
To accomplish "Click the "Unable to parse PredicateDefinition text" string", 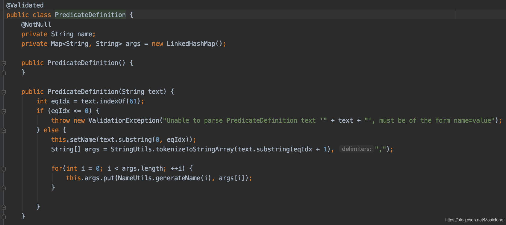I will coord(245,120).
